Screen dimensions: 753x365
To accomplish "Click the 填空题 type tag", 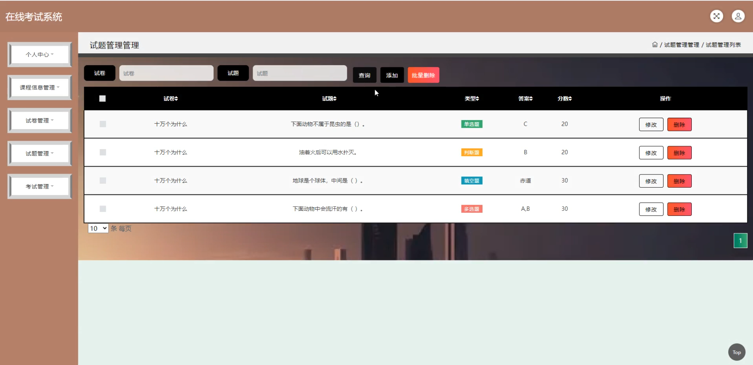I will (472, 181).
